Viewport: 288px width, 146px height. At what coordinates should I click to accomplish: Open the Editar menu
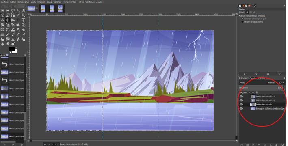[13, 2]
